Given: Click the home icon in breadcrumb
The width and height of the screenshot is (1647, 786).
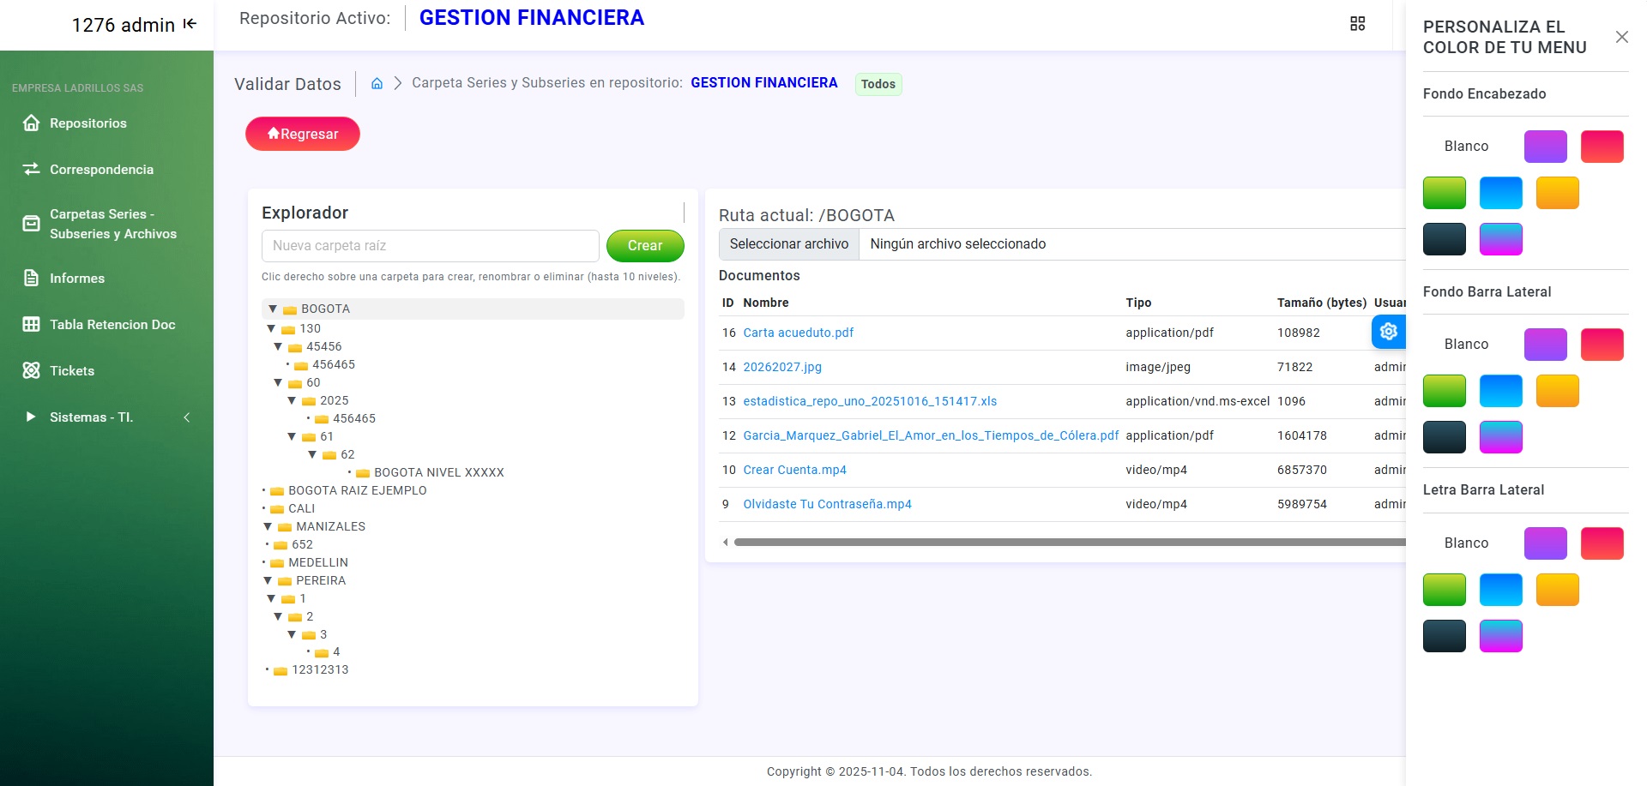Looking at the screenshot, I should click(x=377, y=83).
